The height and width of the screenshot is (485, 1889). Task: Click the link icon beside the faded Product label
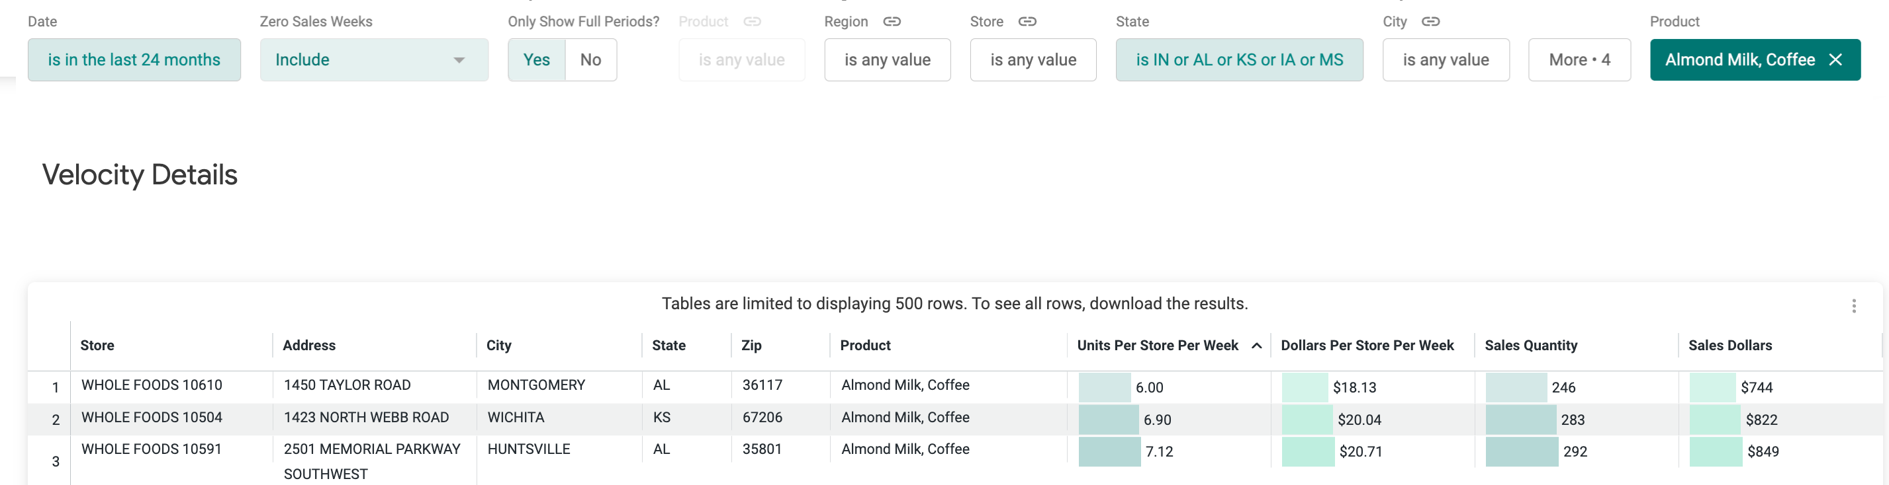pyautogui.click(x=752, y=21)
